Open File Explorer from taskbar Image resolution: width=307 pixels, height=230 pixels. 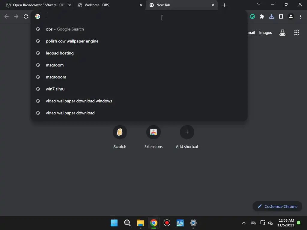click(x=141, y=223)
